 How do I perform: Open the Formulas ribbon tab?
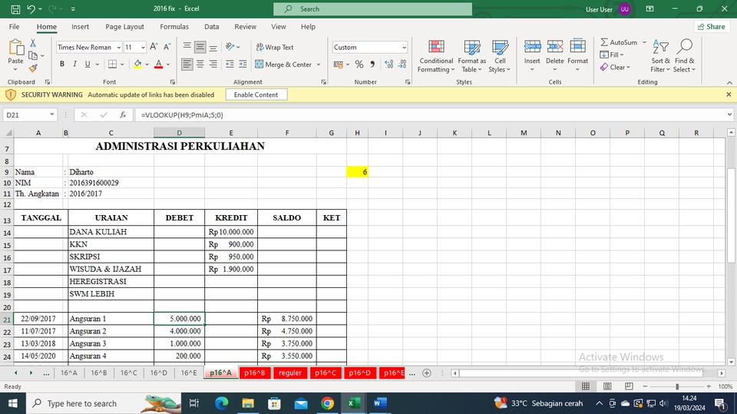174,27
